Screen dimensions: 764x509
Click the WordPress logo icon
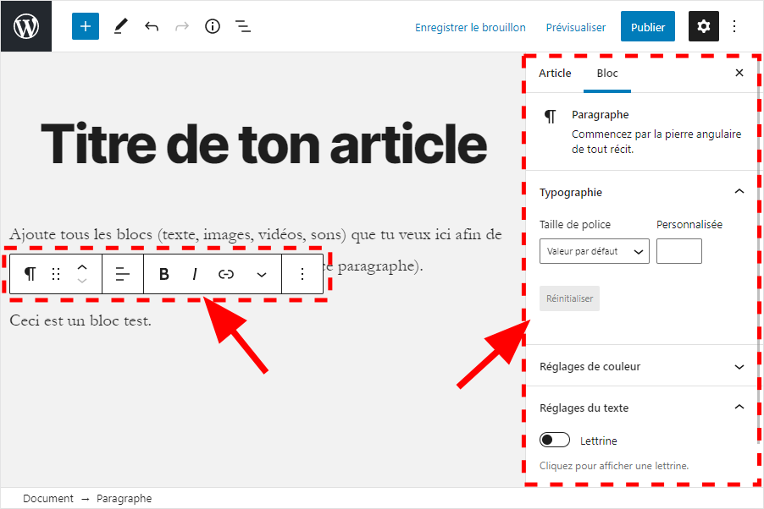tap(26, 26)
